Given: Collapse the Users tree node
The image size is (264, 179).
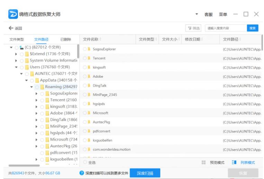Looking at the screenshot, I should pyautogui.click(x=16, y=67).
